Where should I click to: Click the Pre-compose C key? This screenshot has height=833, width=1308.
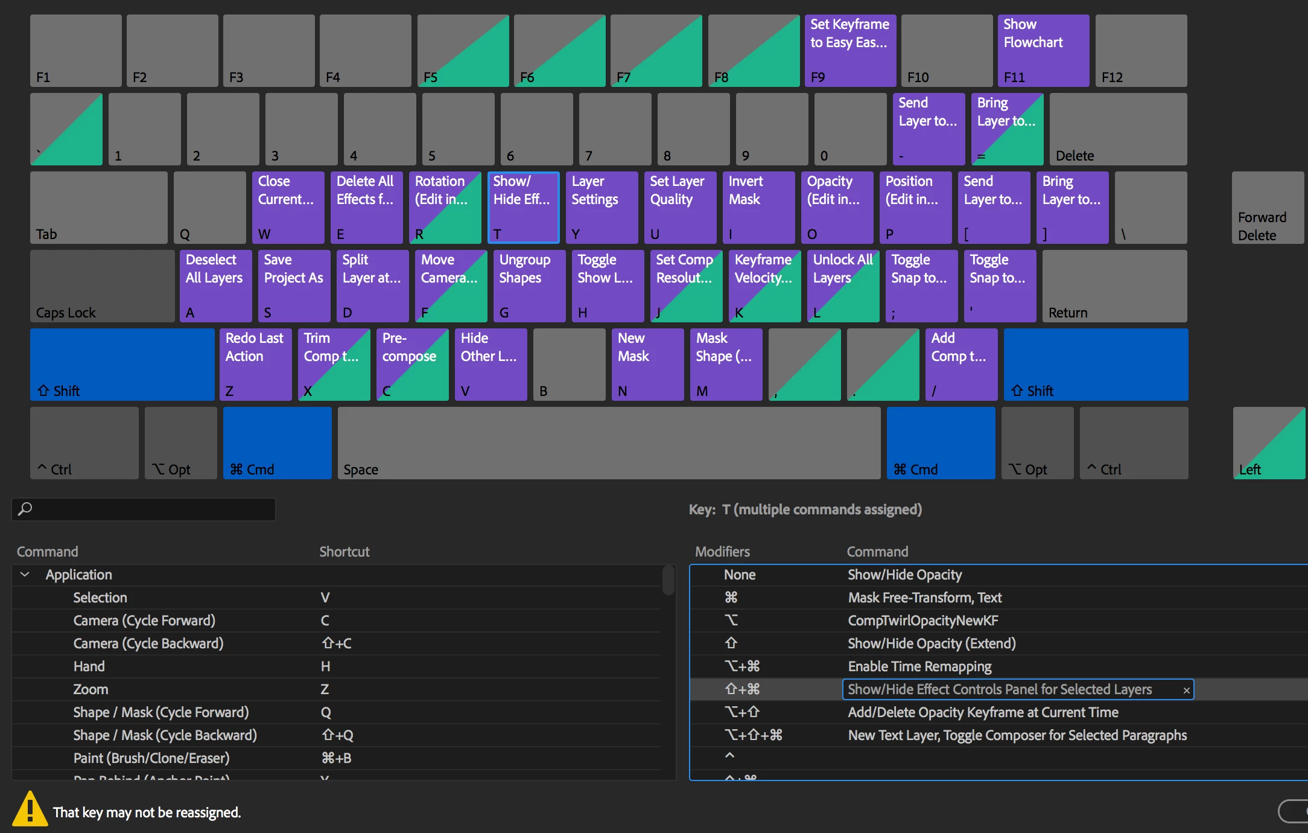412,365
